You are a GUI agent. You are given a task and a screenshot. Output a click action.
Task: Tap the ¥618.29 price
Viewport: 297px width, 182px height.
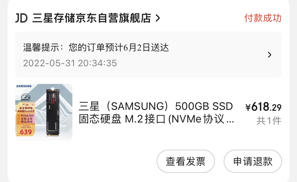coord(263,107)
